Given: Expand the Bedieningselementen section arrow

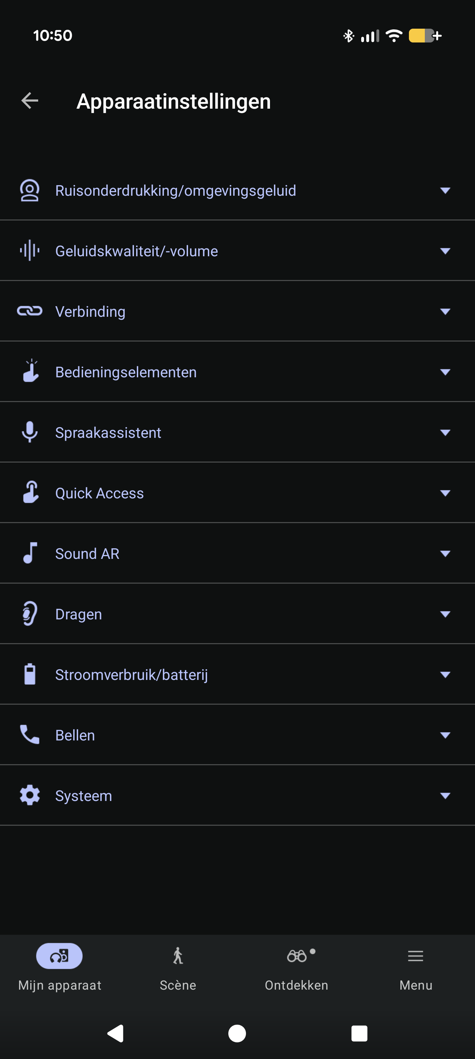Looking at the screenshot, I should pos(445,372).
